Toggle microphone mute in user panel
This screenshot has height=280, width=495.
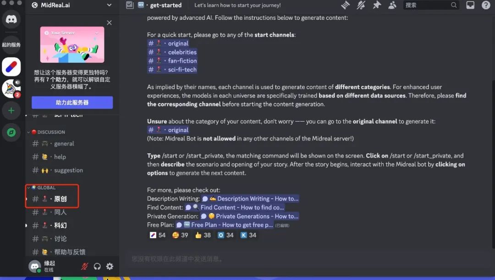coord(84,266)
